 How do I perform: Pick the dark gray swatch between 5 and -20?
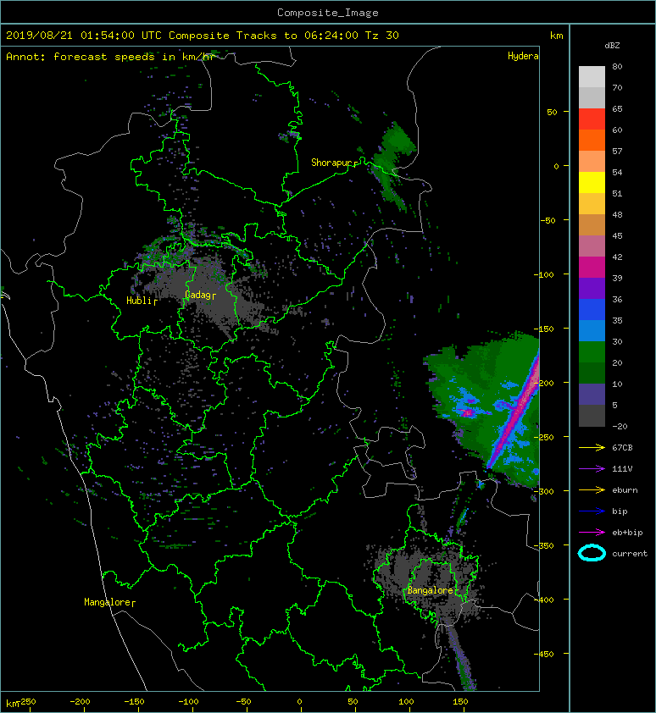[x=592, y=415]
